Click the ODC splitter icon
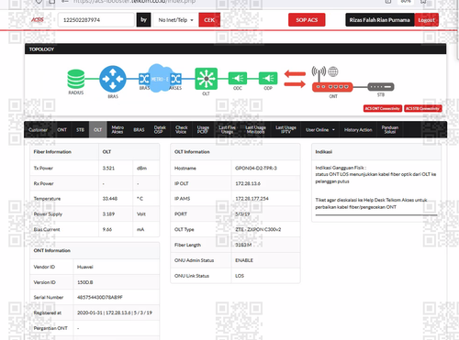 (238, 78)
